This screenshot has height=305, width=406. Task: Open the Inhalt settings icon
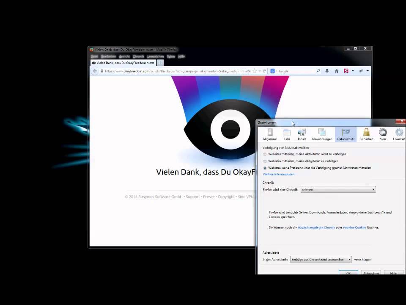(302, 134)
